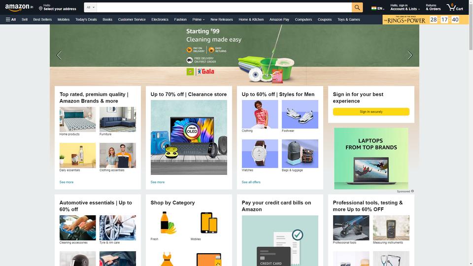
Task: Click See more under Amazon Brands card
Action: 67,182
